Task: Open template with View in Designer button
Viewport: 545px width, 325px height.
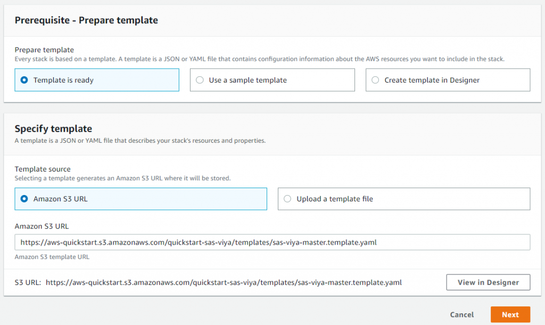Action: click(488, 282)
